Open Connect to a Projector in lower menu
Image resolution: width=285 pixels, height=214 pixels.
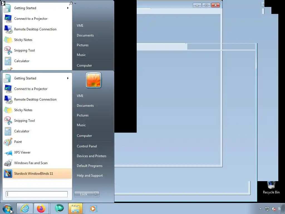37,89
